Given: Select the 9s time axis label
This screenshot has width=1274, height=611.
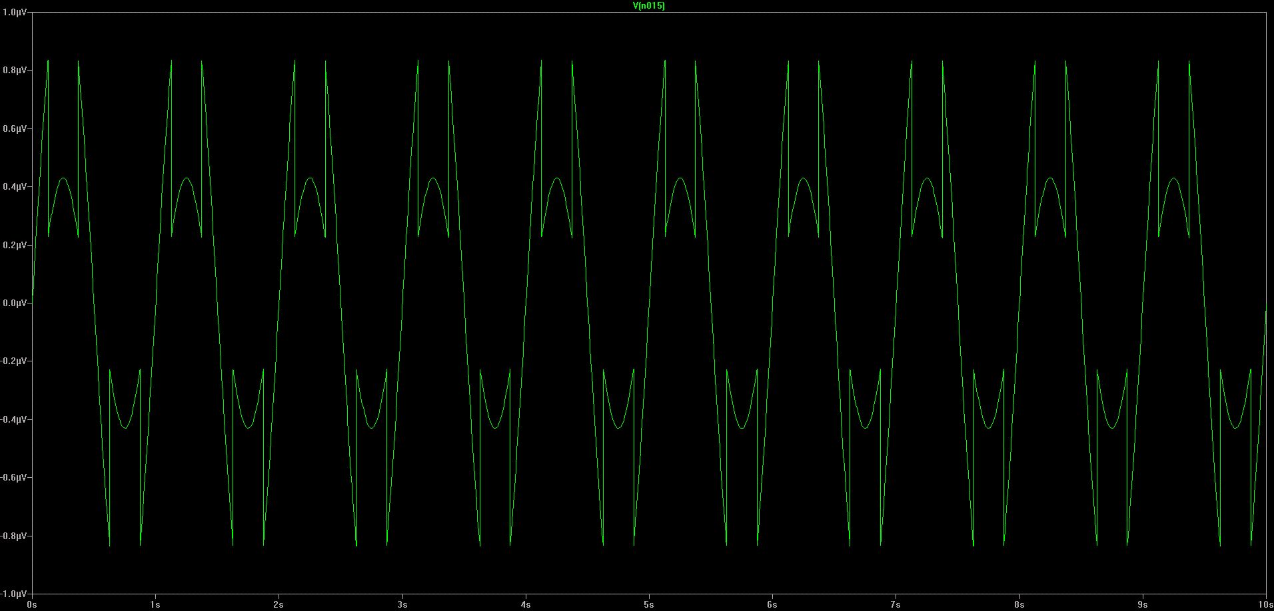Looking at the screenshot, I should click(x=1143, y=604).
